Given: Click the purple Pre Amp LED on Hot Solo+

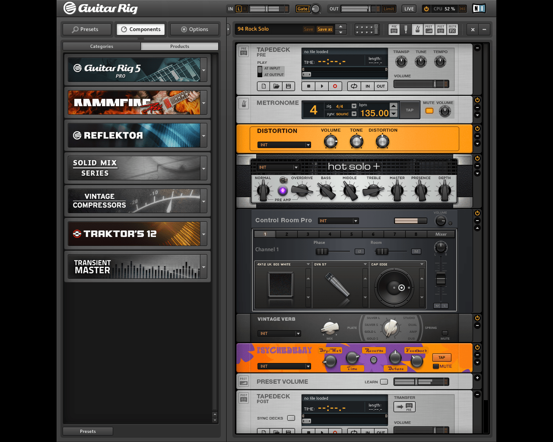Looking at the screenshot, I should click(x=283, y=190).
